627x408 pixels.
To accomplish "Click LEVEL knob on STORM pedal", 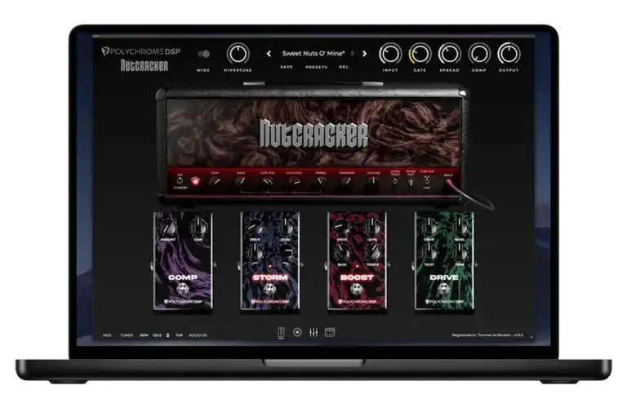I will coord(285,228).
